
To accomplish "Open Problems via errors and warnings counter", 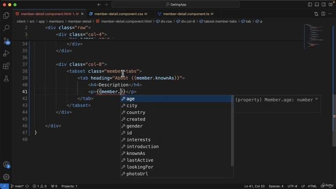I will pos(40,186).
